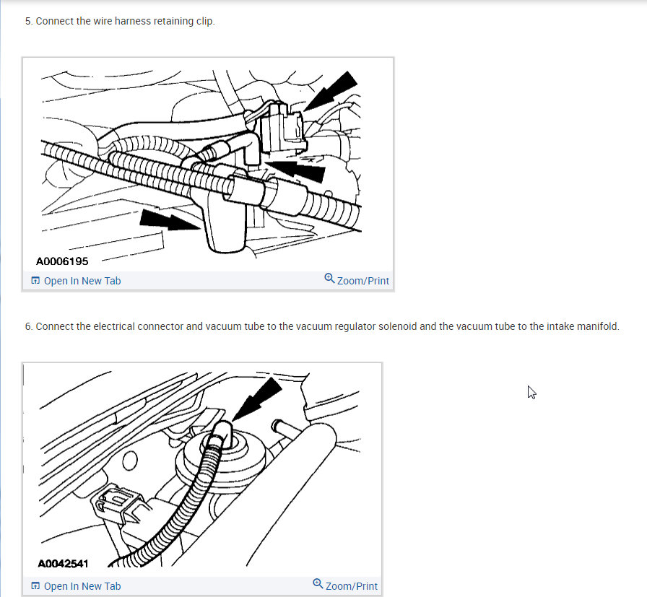Viewport: 647px width, 597px height.
Task: Click the wire harness retaining clip illustration
Action: point(208,165)
